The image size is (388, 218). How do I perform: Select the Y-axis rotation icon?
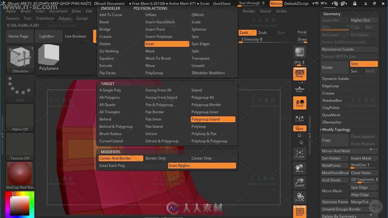pyautogui.click(x=299, y=136)
